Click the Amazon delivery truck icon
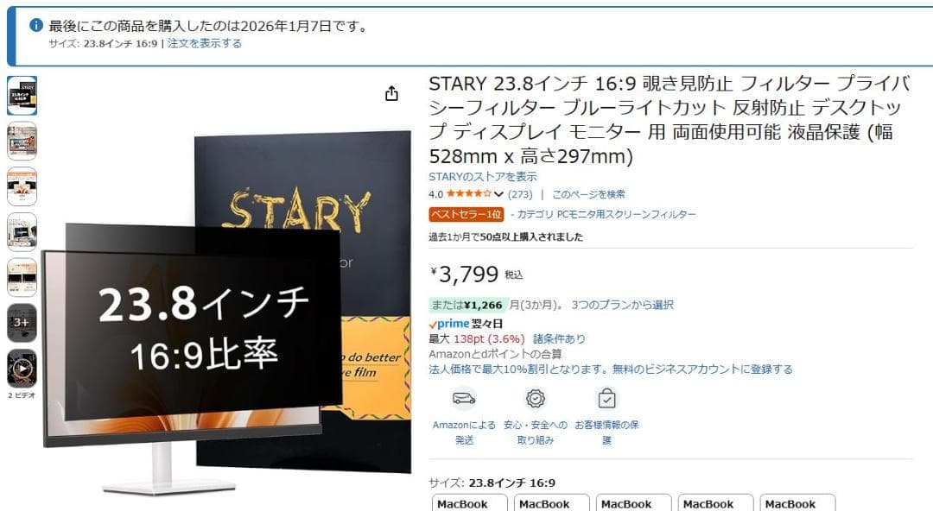 pyautogui.click(x=464, y=398)
